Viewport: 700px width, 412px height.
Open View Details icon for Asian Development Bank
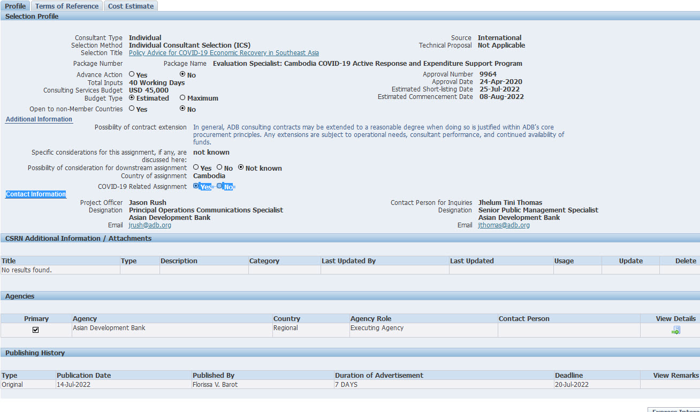[x=676, y=330]
